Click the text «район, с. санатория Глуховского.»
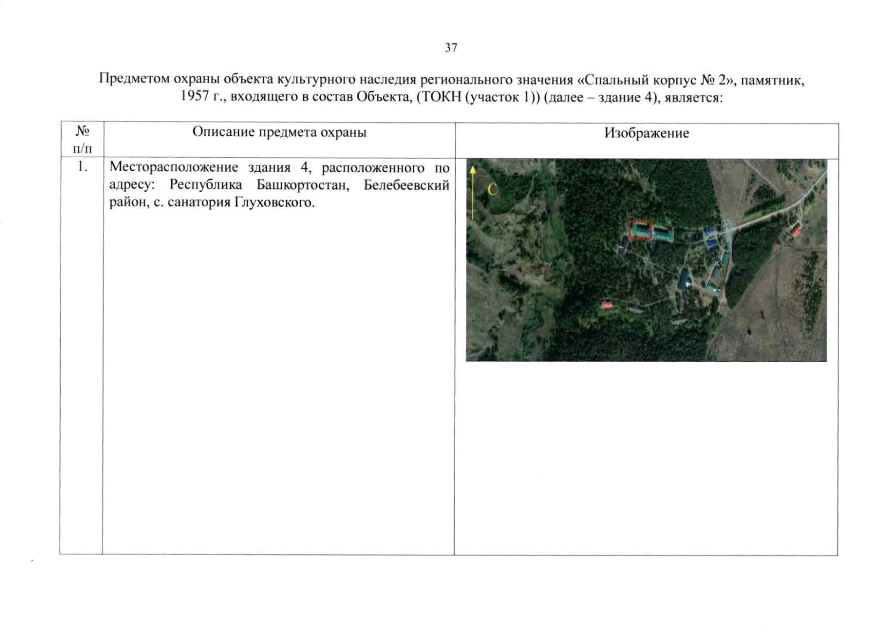885x644 pixels. 212,203
